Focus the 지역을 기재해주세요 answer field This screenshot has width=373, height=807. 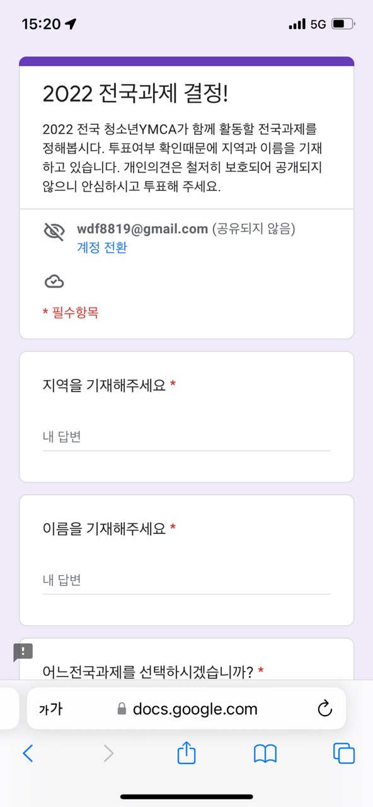click(x=186, y=437)
